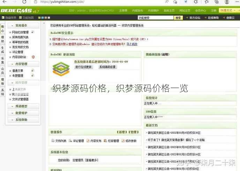Viewport: 240px width, 171px height.
Task: Open 内容维护 in the top navigation
Action: tap(153, 10)
